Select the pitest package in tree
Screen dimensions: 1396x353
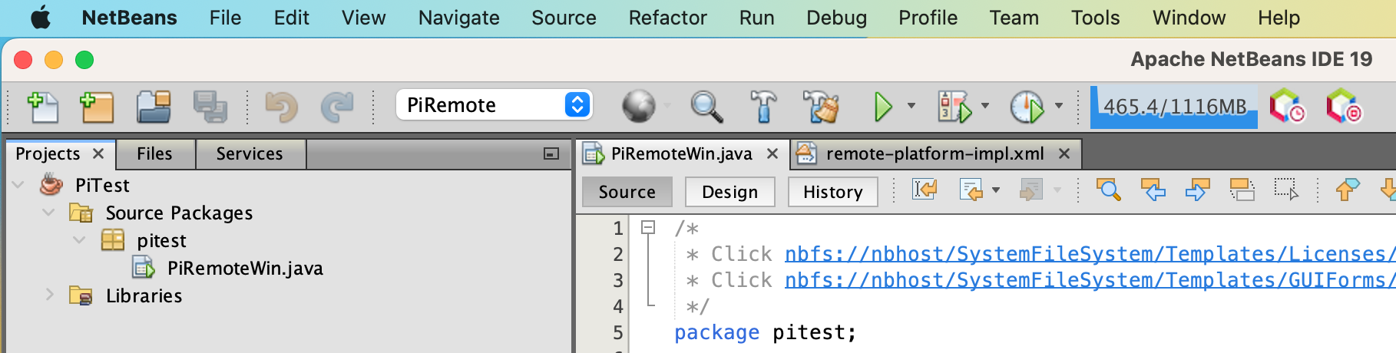161,240
